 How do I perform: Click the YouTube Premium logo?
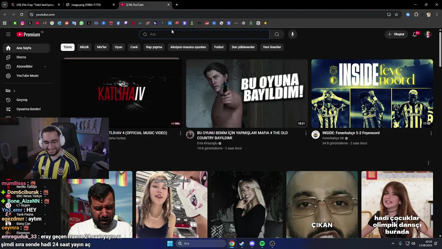click(x=28, y=34)
